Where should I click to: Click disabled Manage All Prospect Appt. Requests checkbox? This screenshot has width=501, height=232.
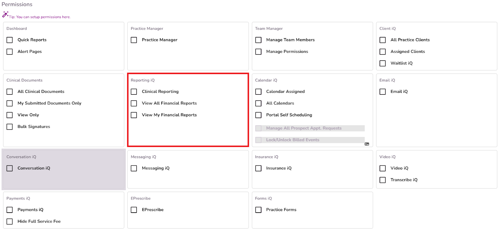[258, 128]
